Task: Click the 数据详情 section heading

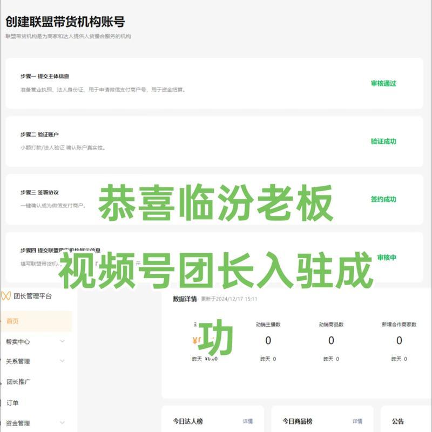Action: click(185, 299)
